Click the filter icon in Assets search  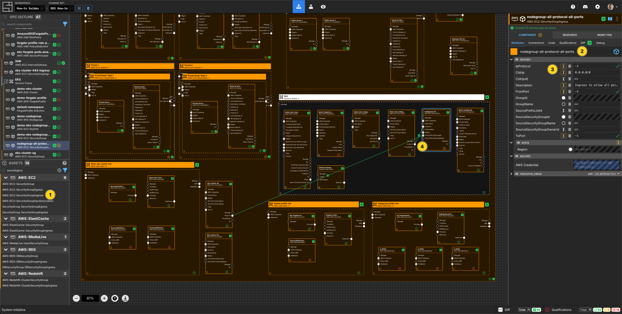pos(65,170)
